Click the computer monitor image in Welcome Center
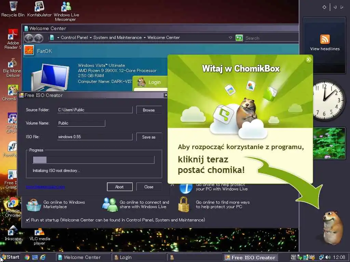The image size is (350, 262). 50,77
